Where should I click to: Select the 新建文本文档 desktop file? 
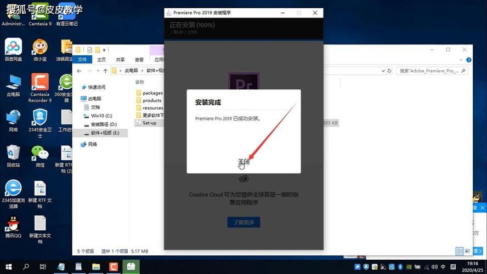(39, 230)
